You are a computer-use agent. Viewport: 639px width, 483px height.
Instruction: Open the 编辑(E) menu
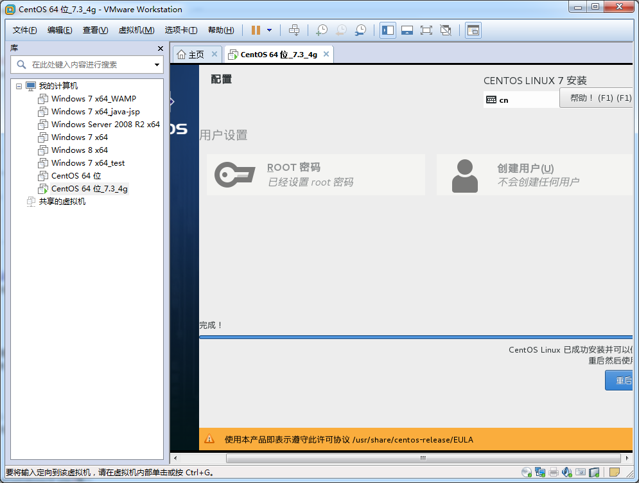point(60,30)
